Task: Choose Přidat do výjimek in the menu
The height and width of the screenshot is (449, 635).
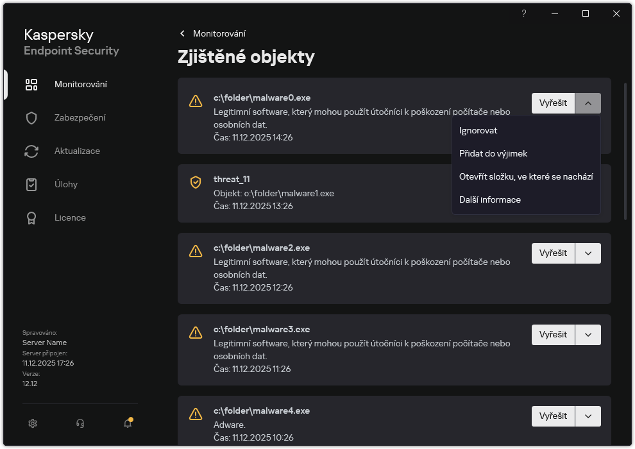Action: pyautogui.click(x=492, y=153)
